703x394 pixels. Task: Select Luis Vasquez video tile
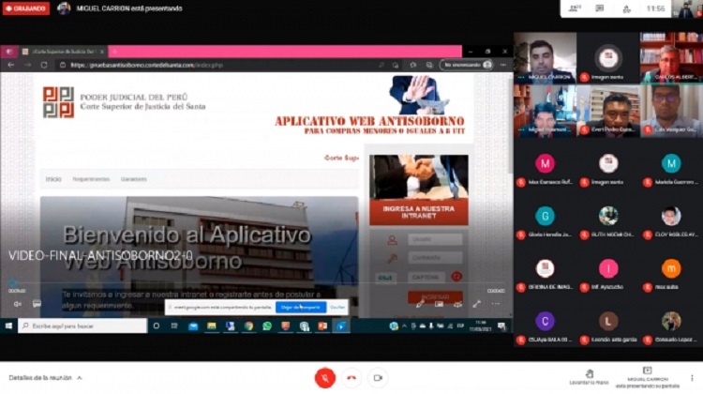coord(671,111)
